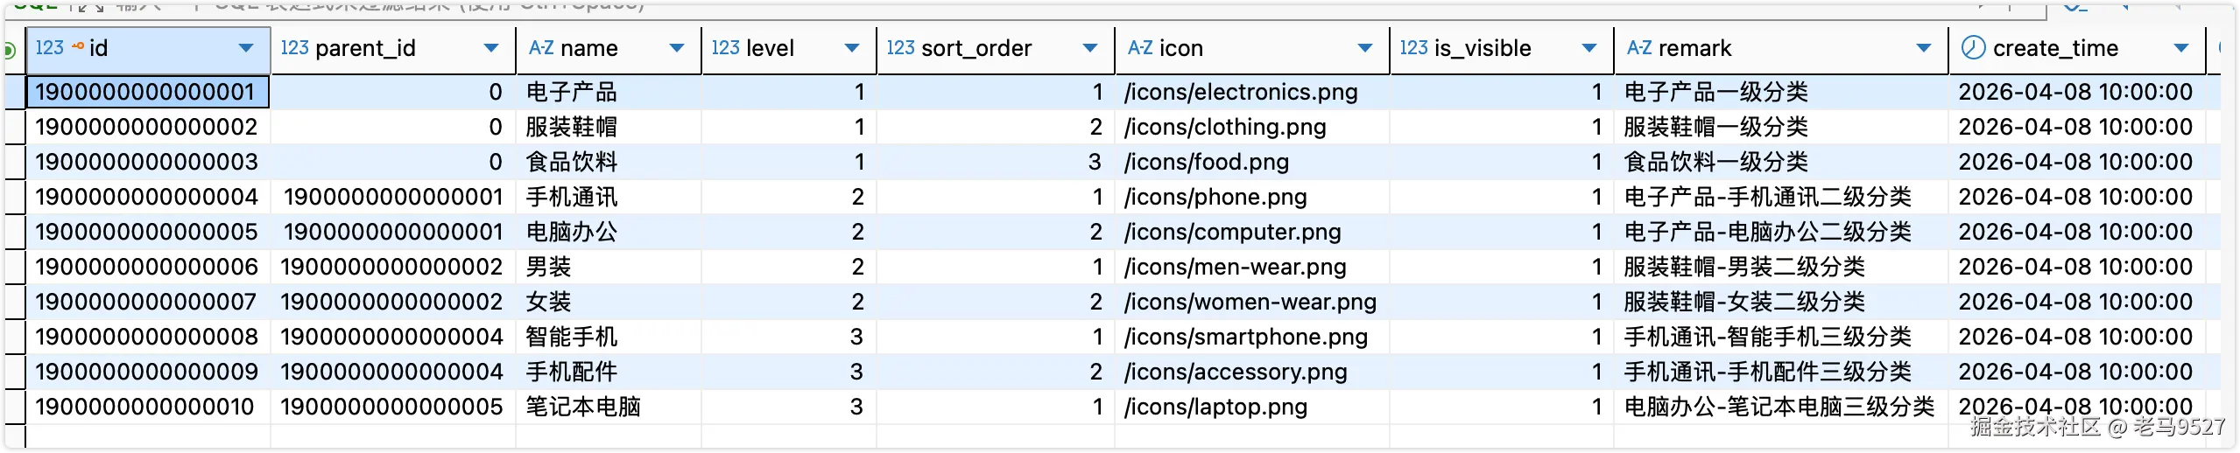Image resolution: width=2240 pixels, height=453 pixels.
Task: Select the cell containing /icons/laptop.png
Action: 1215,407
